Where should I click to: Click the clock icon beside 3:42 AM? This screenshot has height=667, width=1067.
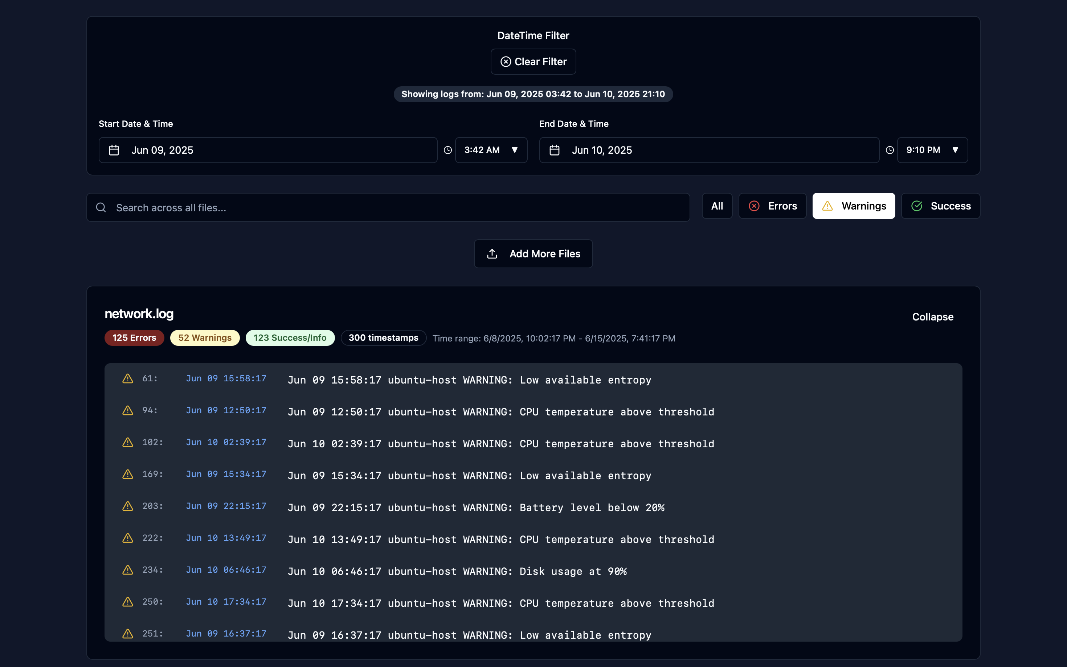(447, 150)
